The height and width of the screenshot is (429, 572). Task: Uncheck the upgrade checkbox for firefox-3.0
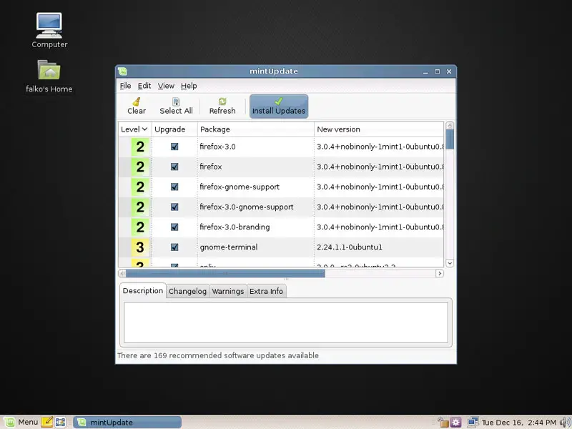[174, 147]
